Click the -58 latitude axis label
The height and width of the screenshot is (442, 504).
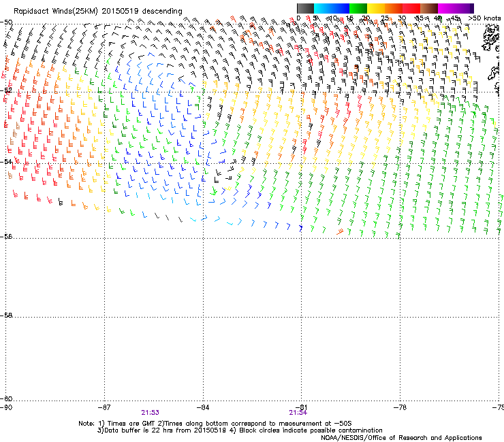(x=6, y=316)
